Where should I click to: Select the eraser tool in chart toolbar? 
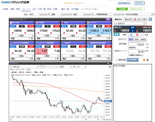56,67
